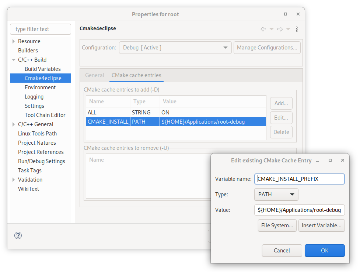This screenshot has height=272, width=360.
Task: Click the Value input field in dialog
Action: coord(300,210)
